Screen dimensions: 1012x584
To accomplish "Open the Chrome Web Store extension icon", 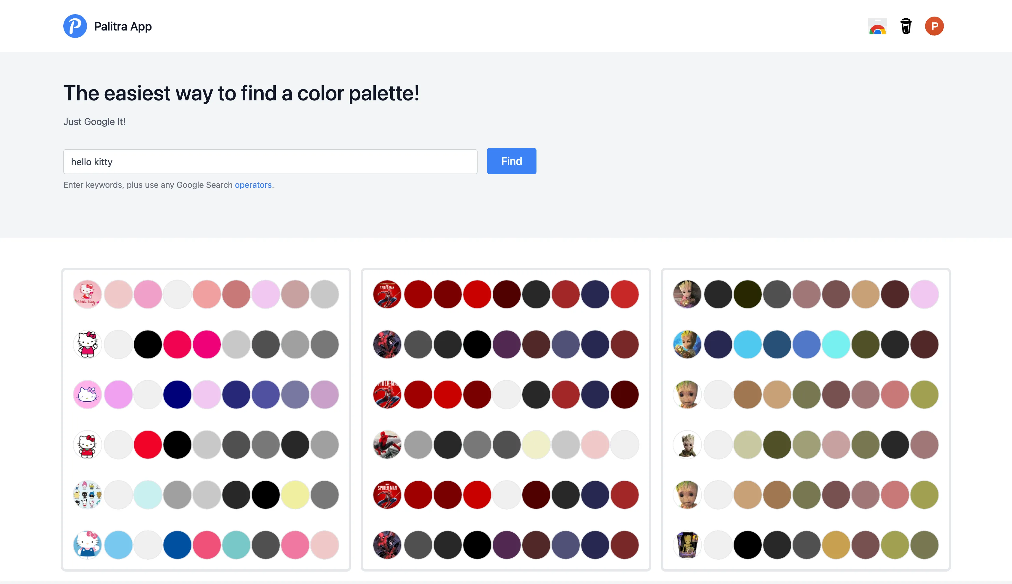I will (x=877, y=26).
